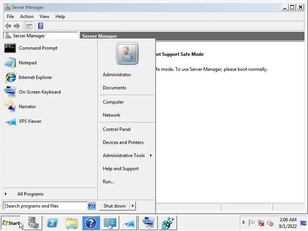This screenshot has width=308, height=231.
Task: Click the network disconnected tray icon
Action: pyautogui.click(x=261, y=223)
